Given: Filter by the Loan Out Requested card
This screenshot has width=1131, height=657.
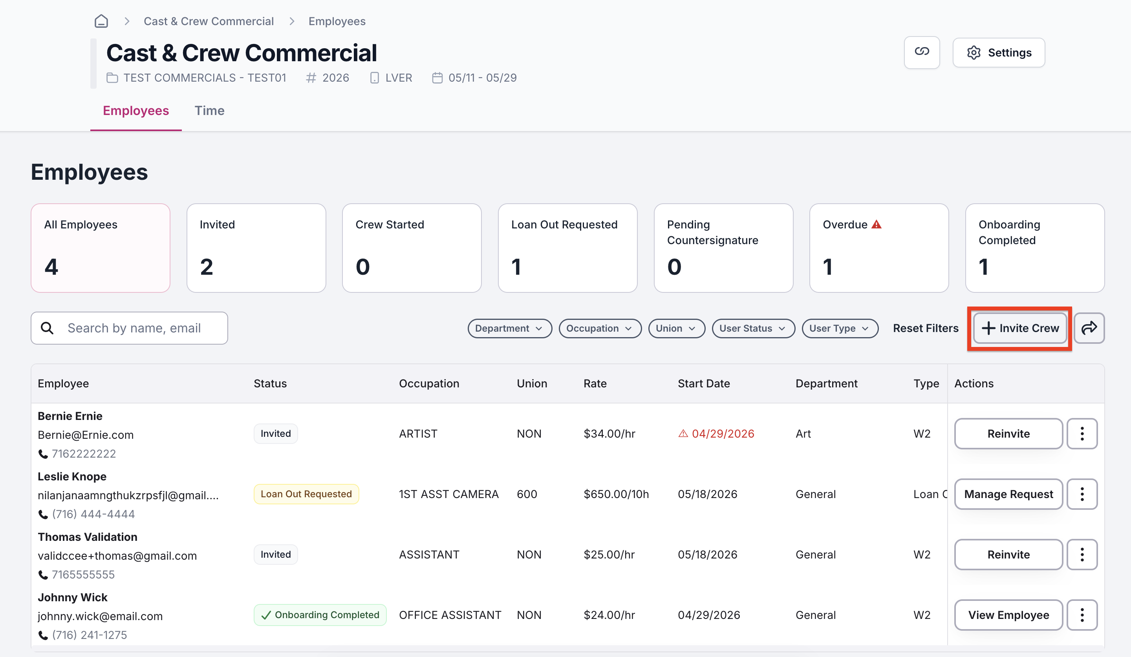Looking at the screenshot, I should [x=568, y=248].
